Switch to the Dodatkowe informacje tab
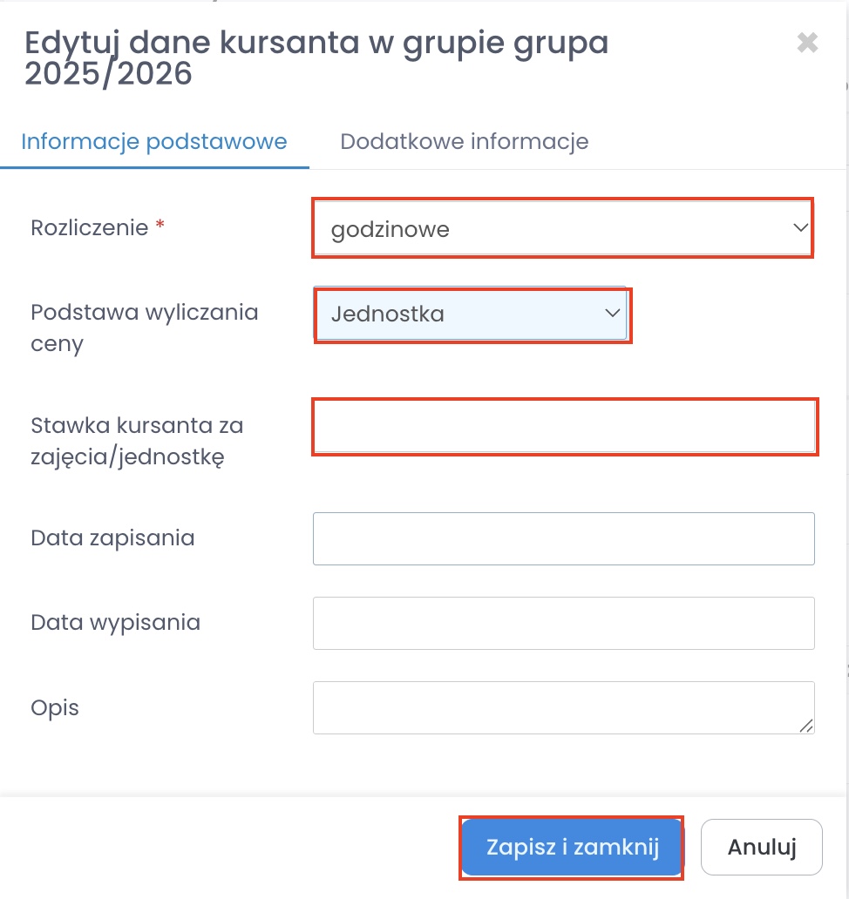Viewport: 849px width, 899px height. pyautogui.click(x=464, y=141)
